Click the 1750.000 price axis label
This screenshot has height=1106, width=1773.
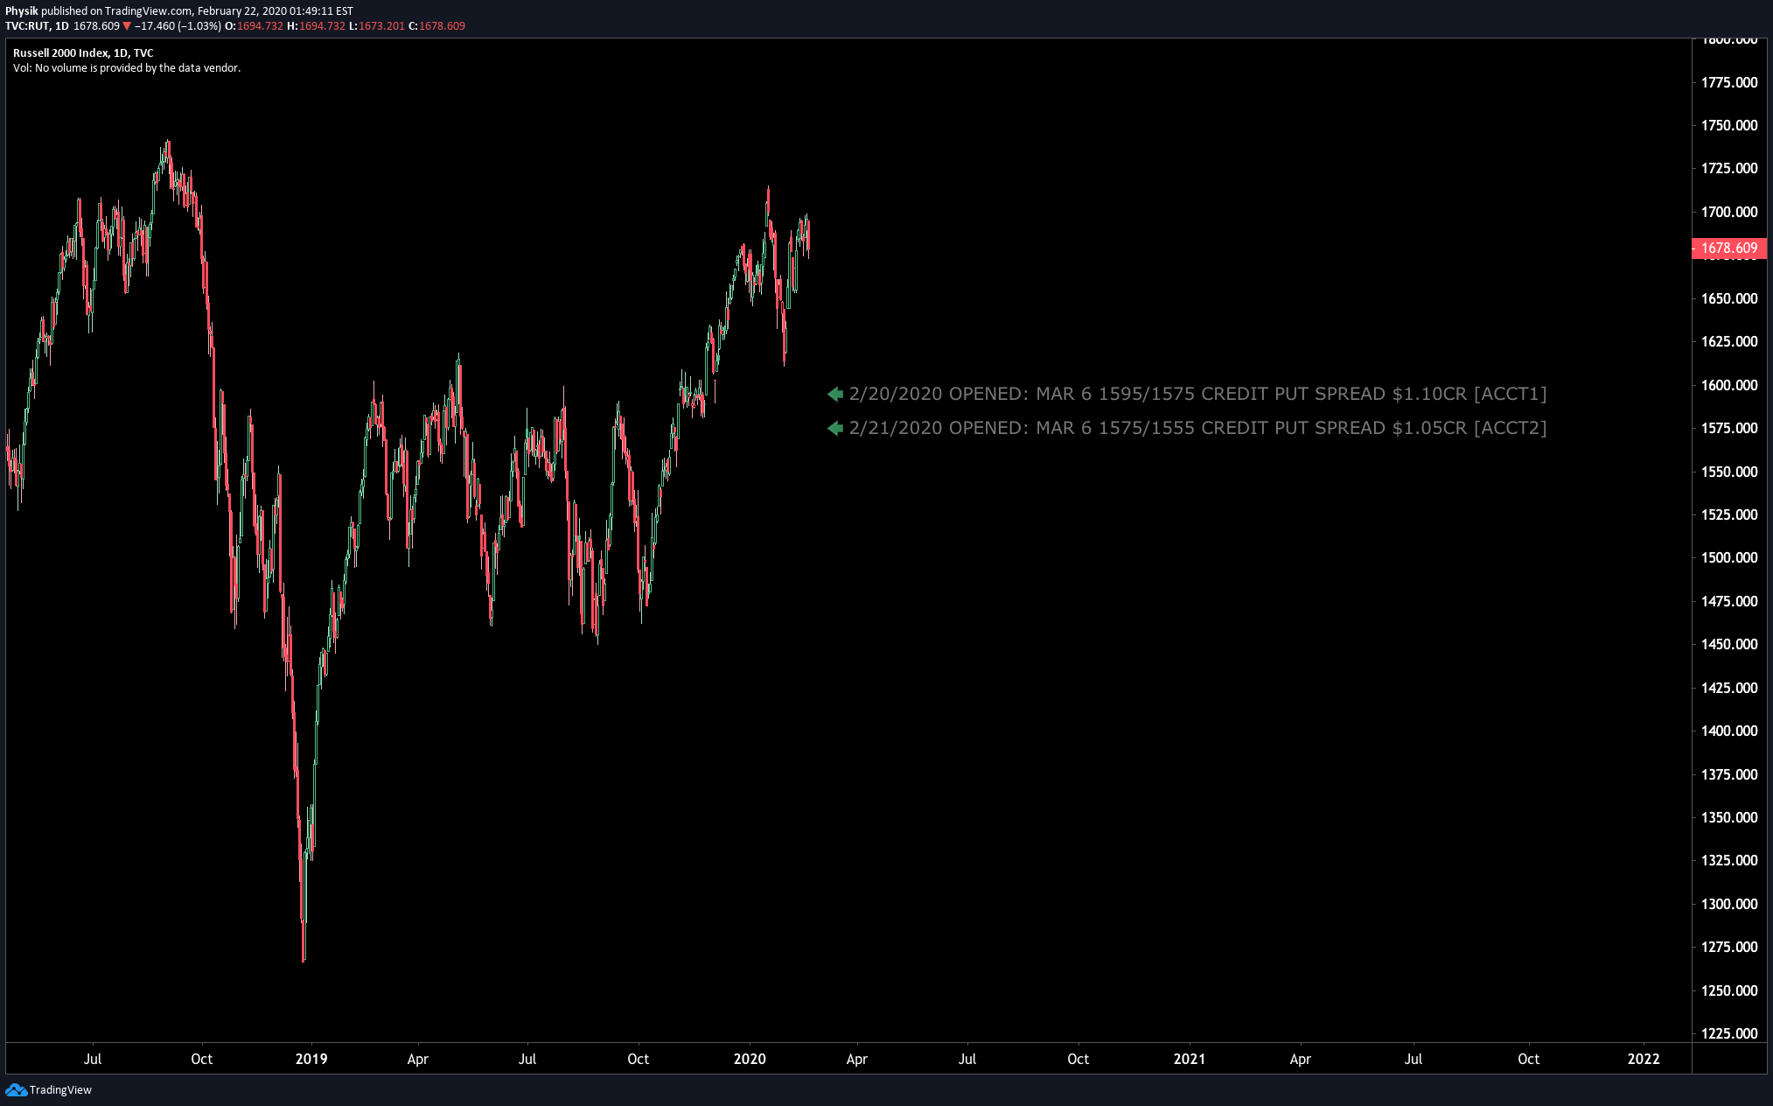coord(1729,125)
